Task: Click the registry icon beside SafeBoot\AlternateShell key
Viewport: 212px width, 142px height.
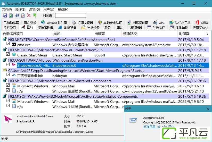Action: coord(5,39)
